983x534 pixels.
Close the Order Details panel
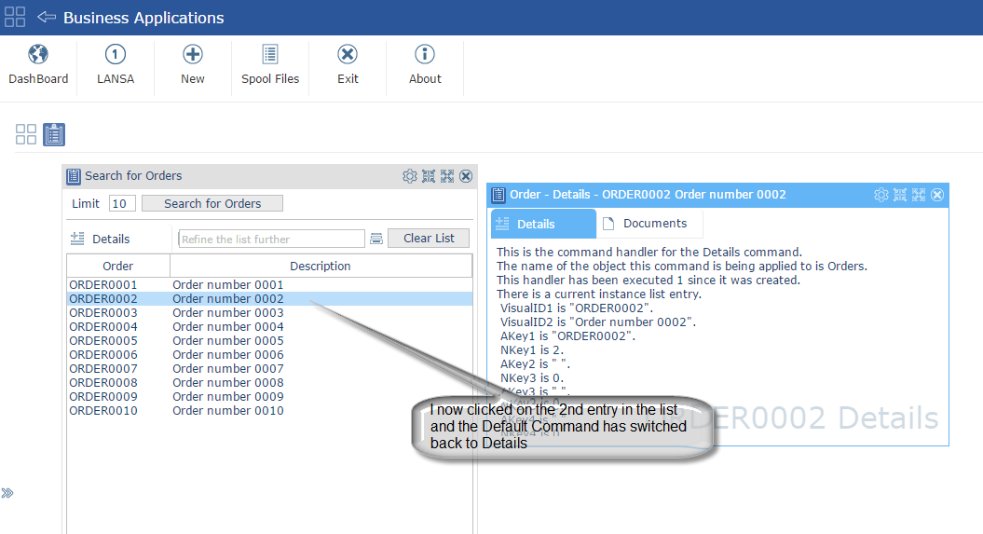[937, 195]
